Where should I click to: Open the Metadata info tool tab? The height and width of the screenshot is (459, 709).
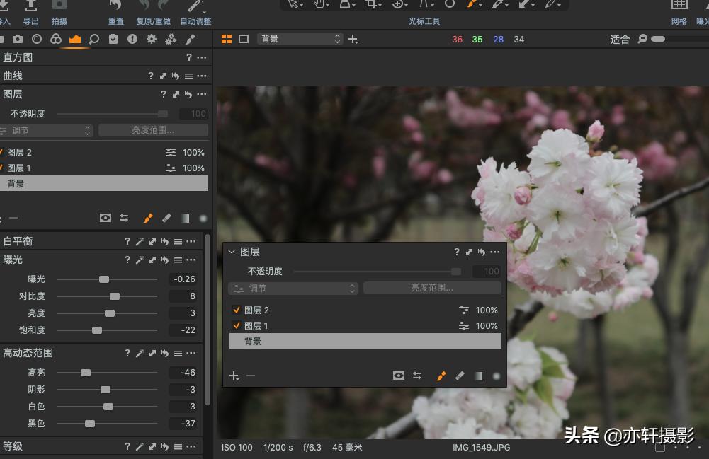tap(132, 39)
